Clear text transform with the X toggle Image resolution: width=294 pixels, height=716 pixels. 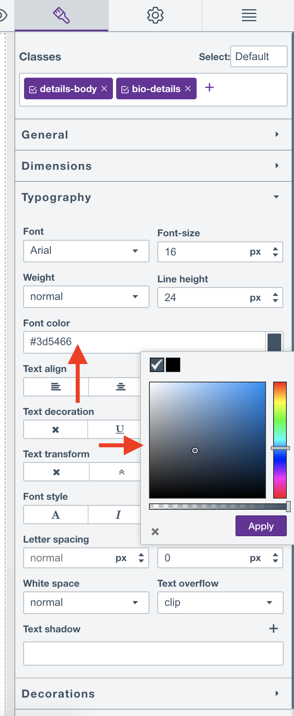(56, 472)
